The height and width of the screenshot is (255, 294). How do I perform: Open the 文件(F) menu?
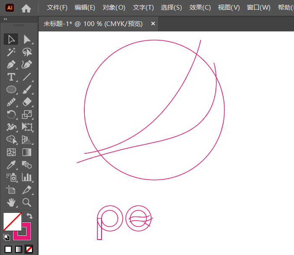tap(57, 8)
